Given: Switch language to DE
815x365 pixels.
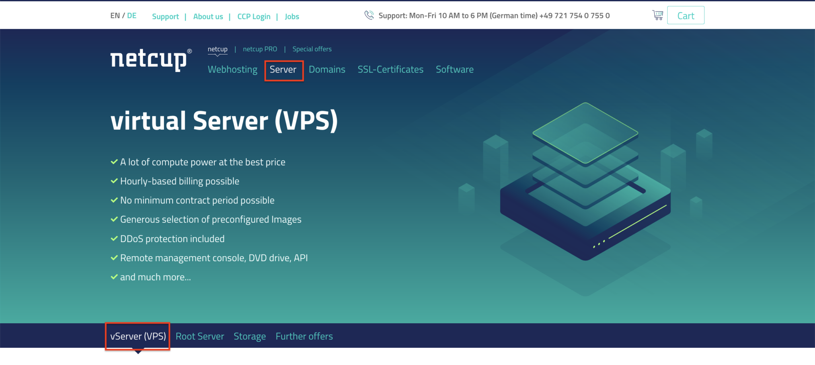Looking at the screenshot, I should click(132, 16).
